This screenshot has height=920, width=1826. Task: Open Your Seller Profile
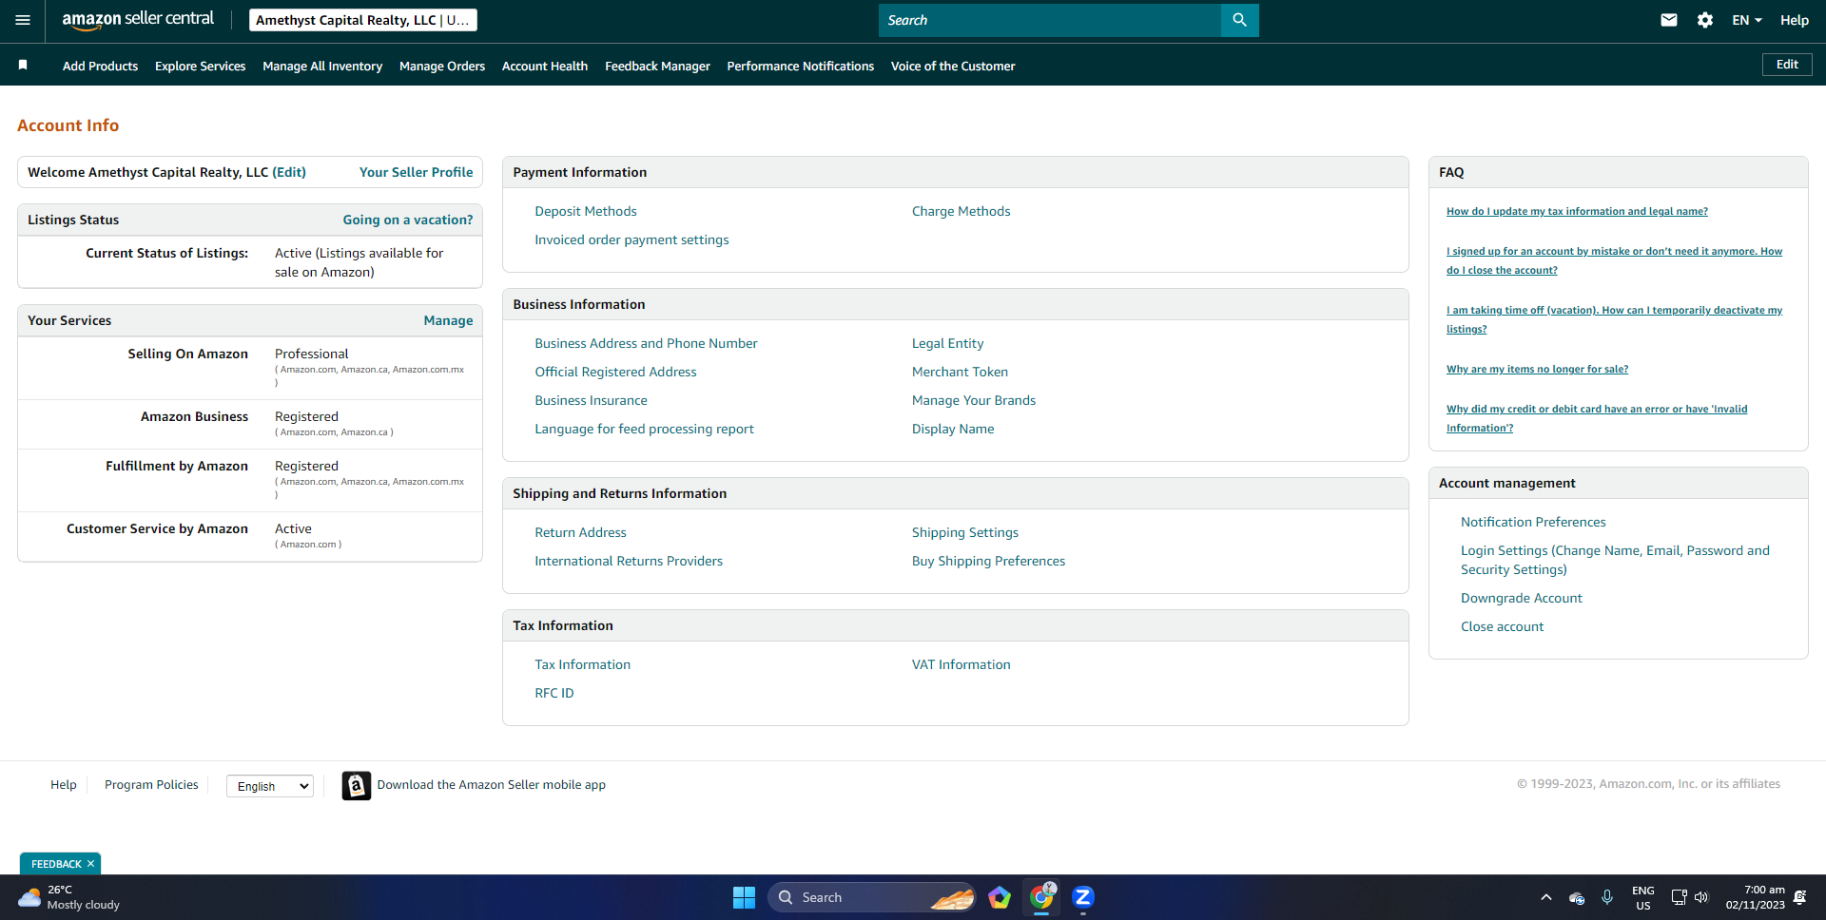[x=416, y=172]
